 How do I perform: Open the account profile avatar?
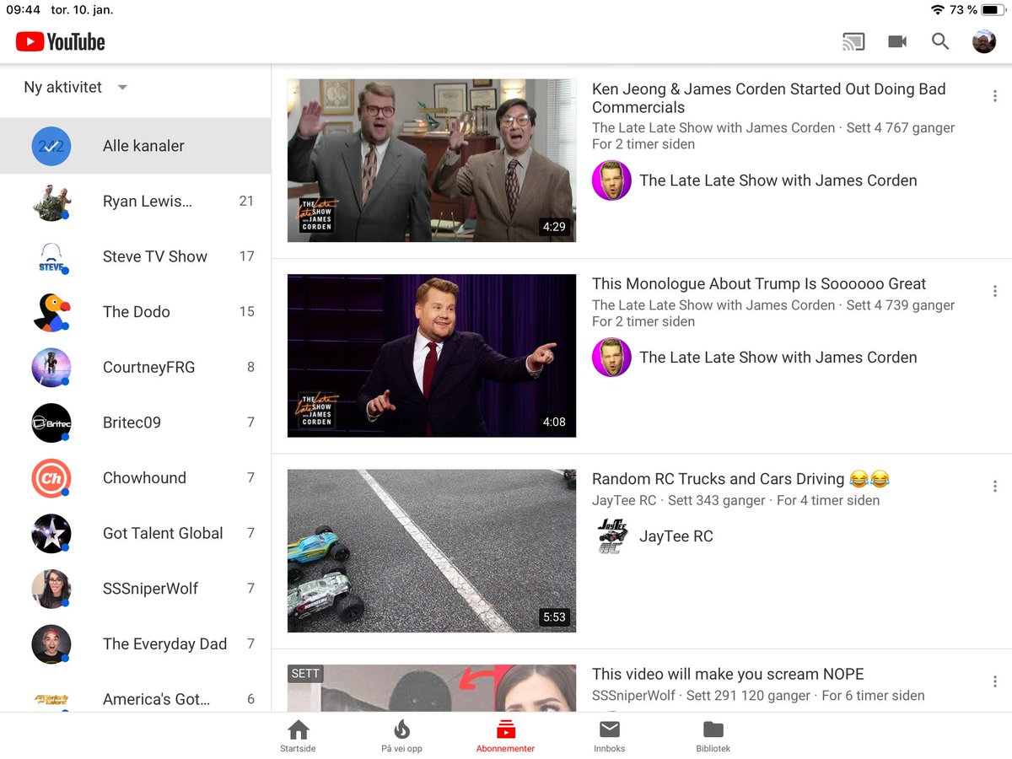pyautogui.click(x=984, y=41)
